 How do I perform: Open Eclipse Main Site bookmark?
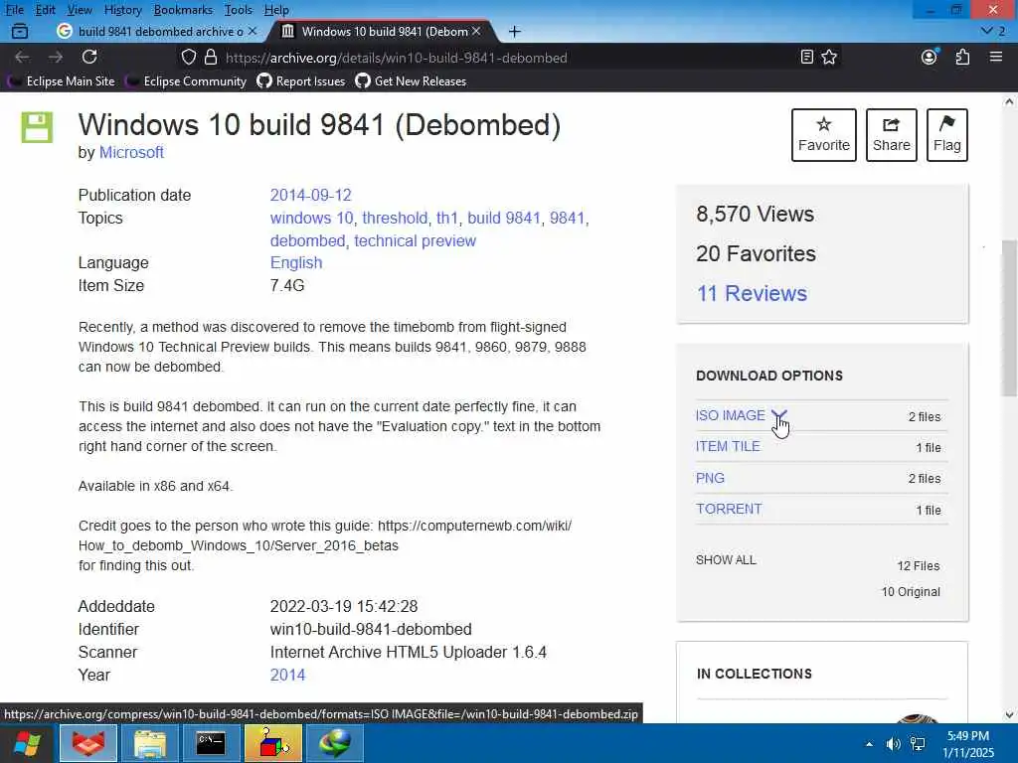pyautogui.click(x=61, y=81)
